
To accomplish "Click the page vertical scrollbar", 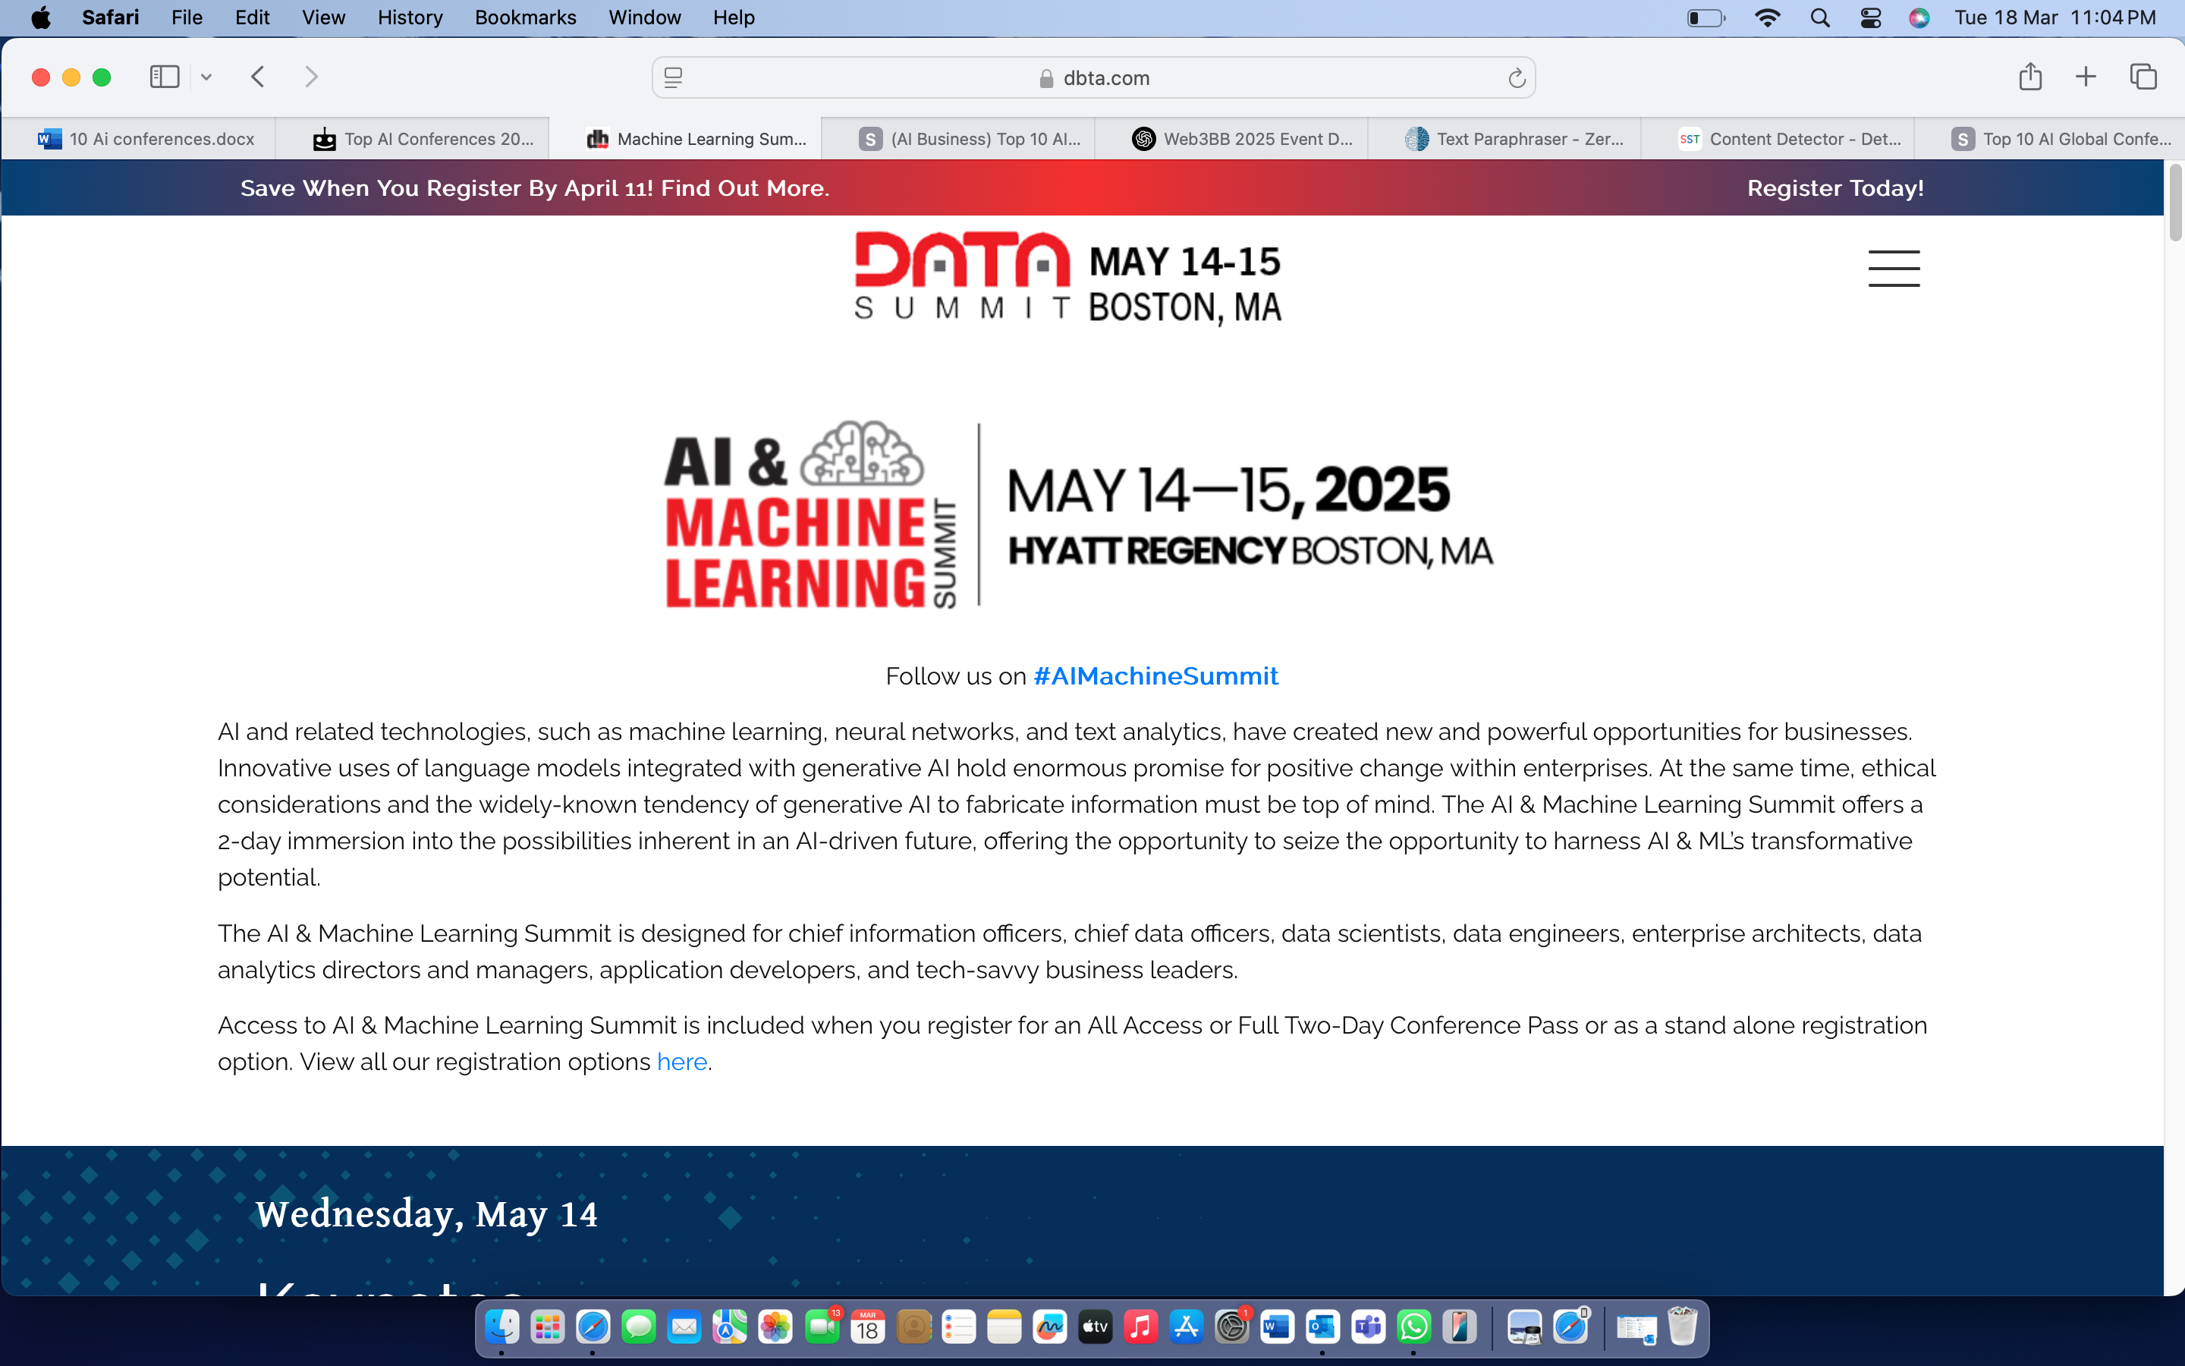I will click(x=2174, y=203).
